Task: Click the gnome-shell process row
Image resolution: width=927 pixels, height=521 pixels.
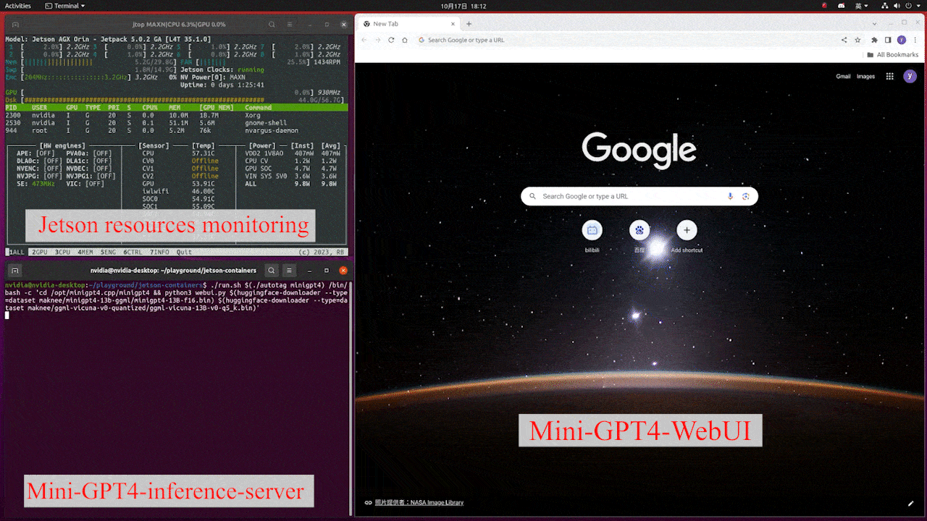Action: click(x=176, y=123)
